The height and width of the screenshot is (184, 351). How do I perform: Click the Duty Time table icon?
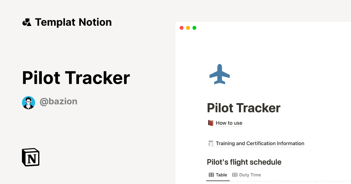pos(235,175)
